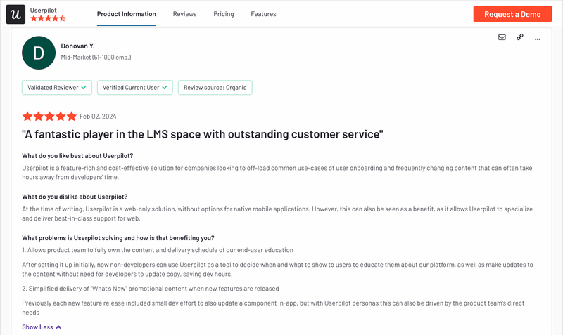Click the Userpilot star rating in header
Viewport: 563px width, 335px height.
pyautogui.click(x=48, y=18)
